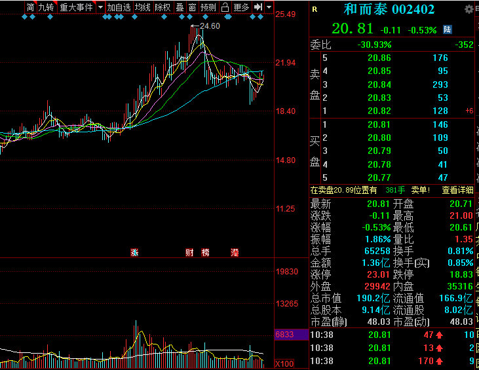Click the 量比 value 1.35

(x=464, y=239)
